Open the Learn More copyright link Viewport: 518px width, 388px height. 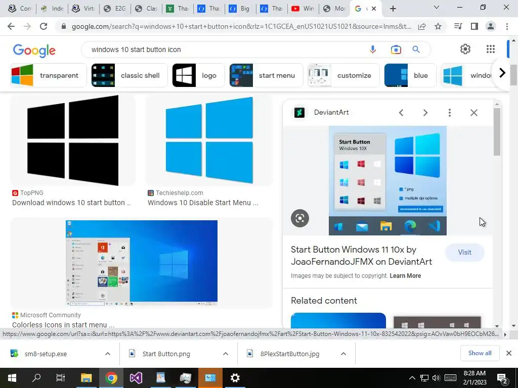[405, 276]
